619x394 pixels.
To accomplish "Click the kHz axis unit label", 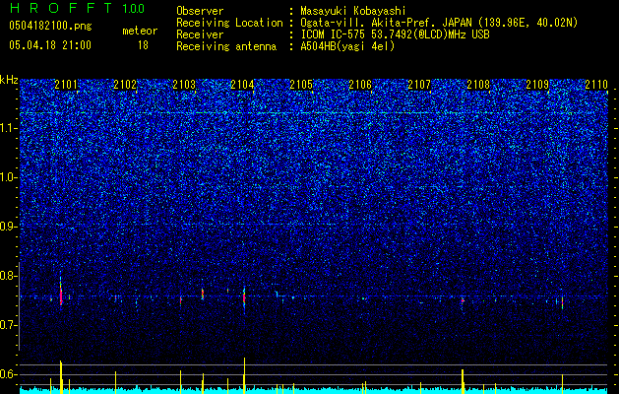I will (9, 80).
